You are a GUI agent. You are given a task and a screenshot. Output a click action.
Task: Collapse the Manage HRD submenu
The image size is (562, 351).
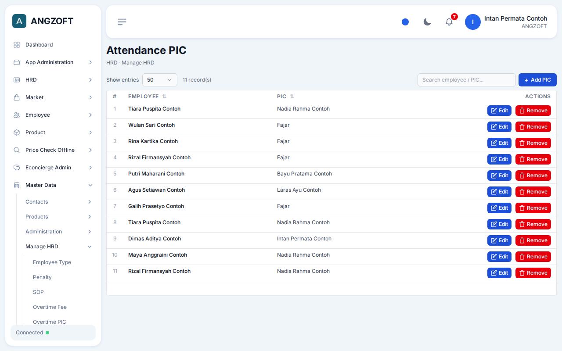coord(59,247)
